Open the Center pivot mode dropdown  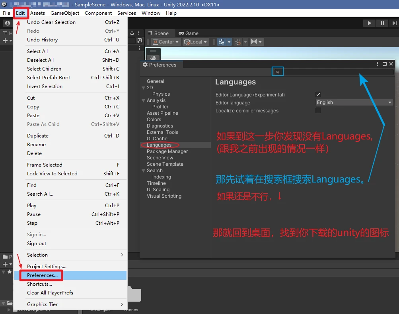coord(166,42)
